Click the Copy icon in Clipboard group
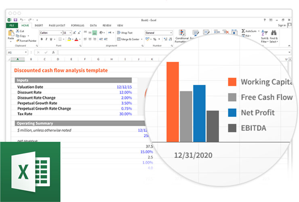Viewport: 299px width, 202px height. 17,36
